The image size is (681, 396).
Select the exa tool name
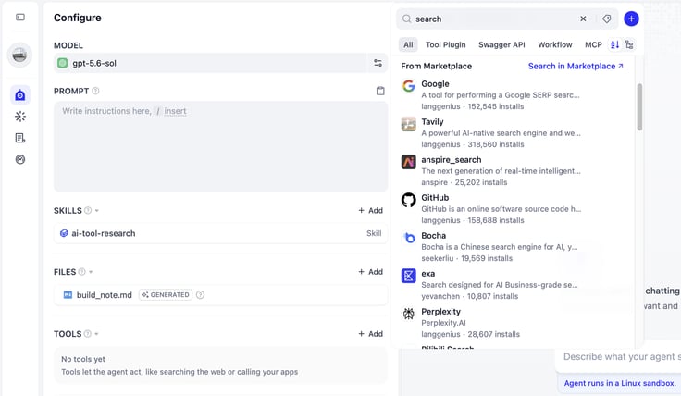click(427, 274)
